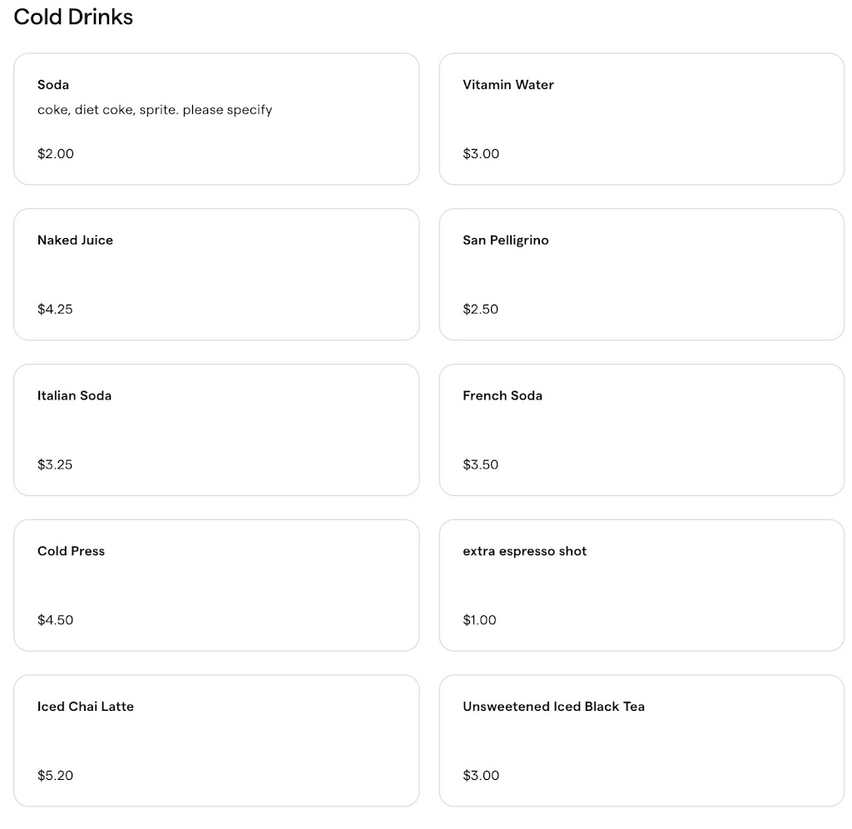Screen dimensions: 852x829
Task: Click the $1.00 espresso shot price
Action: tap(479, 620)
